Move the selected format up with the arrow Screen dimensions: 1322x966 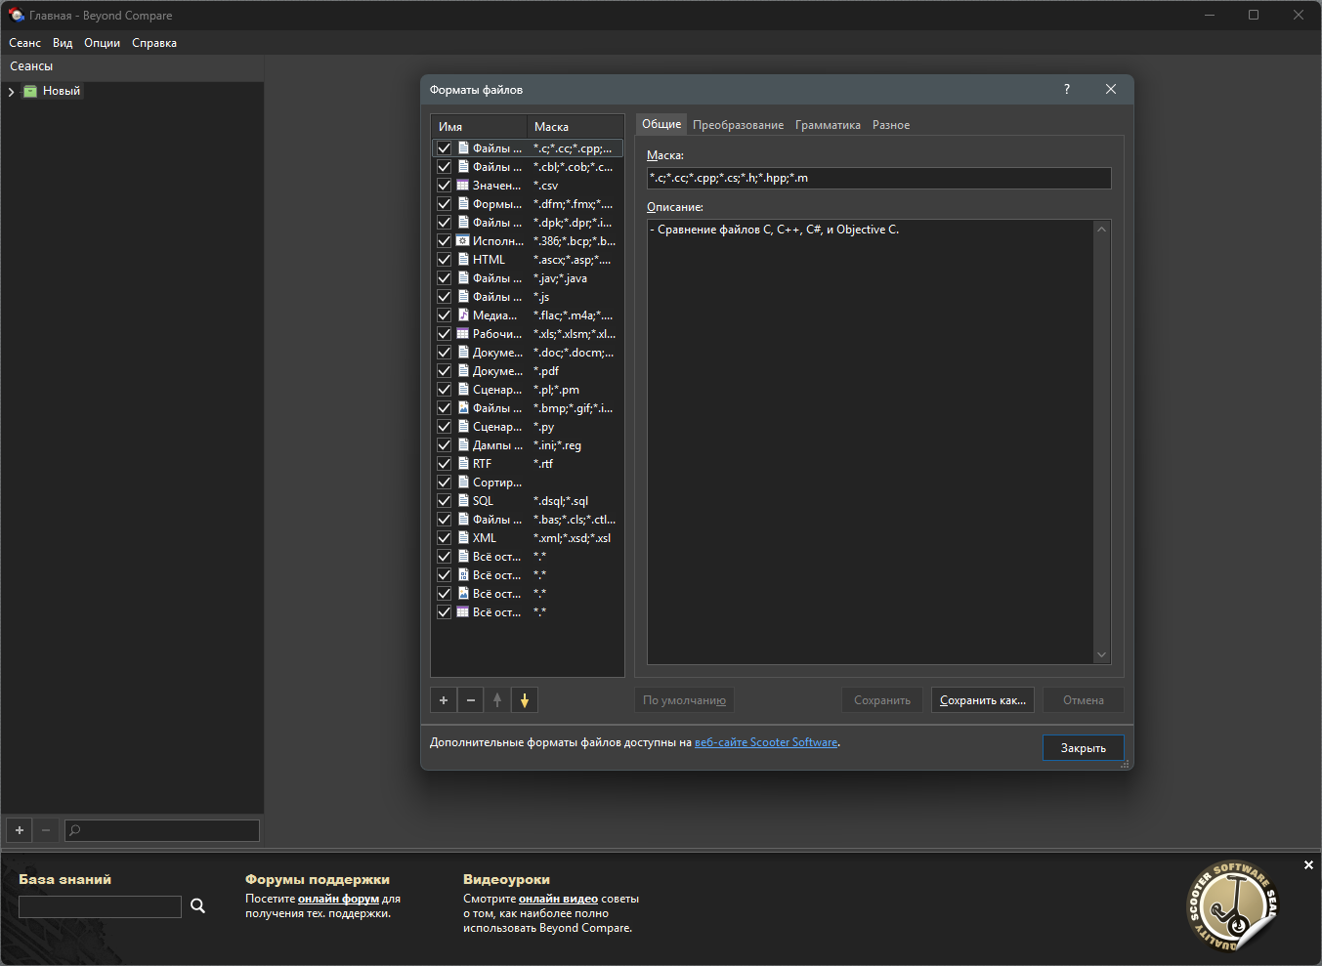coord(497,700)
